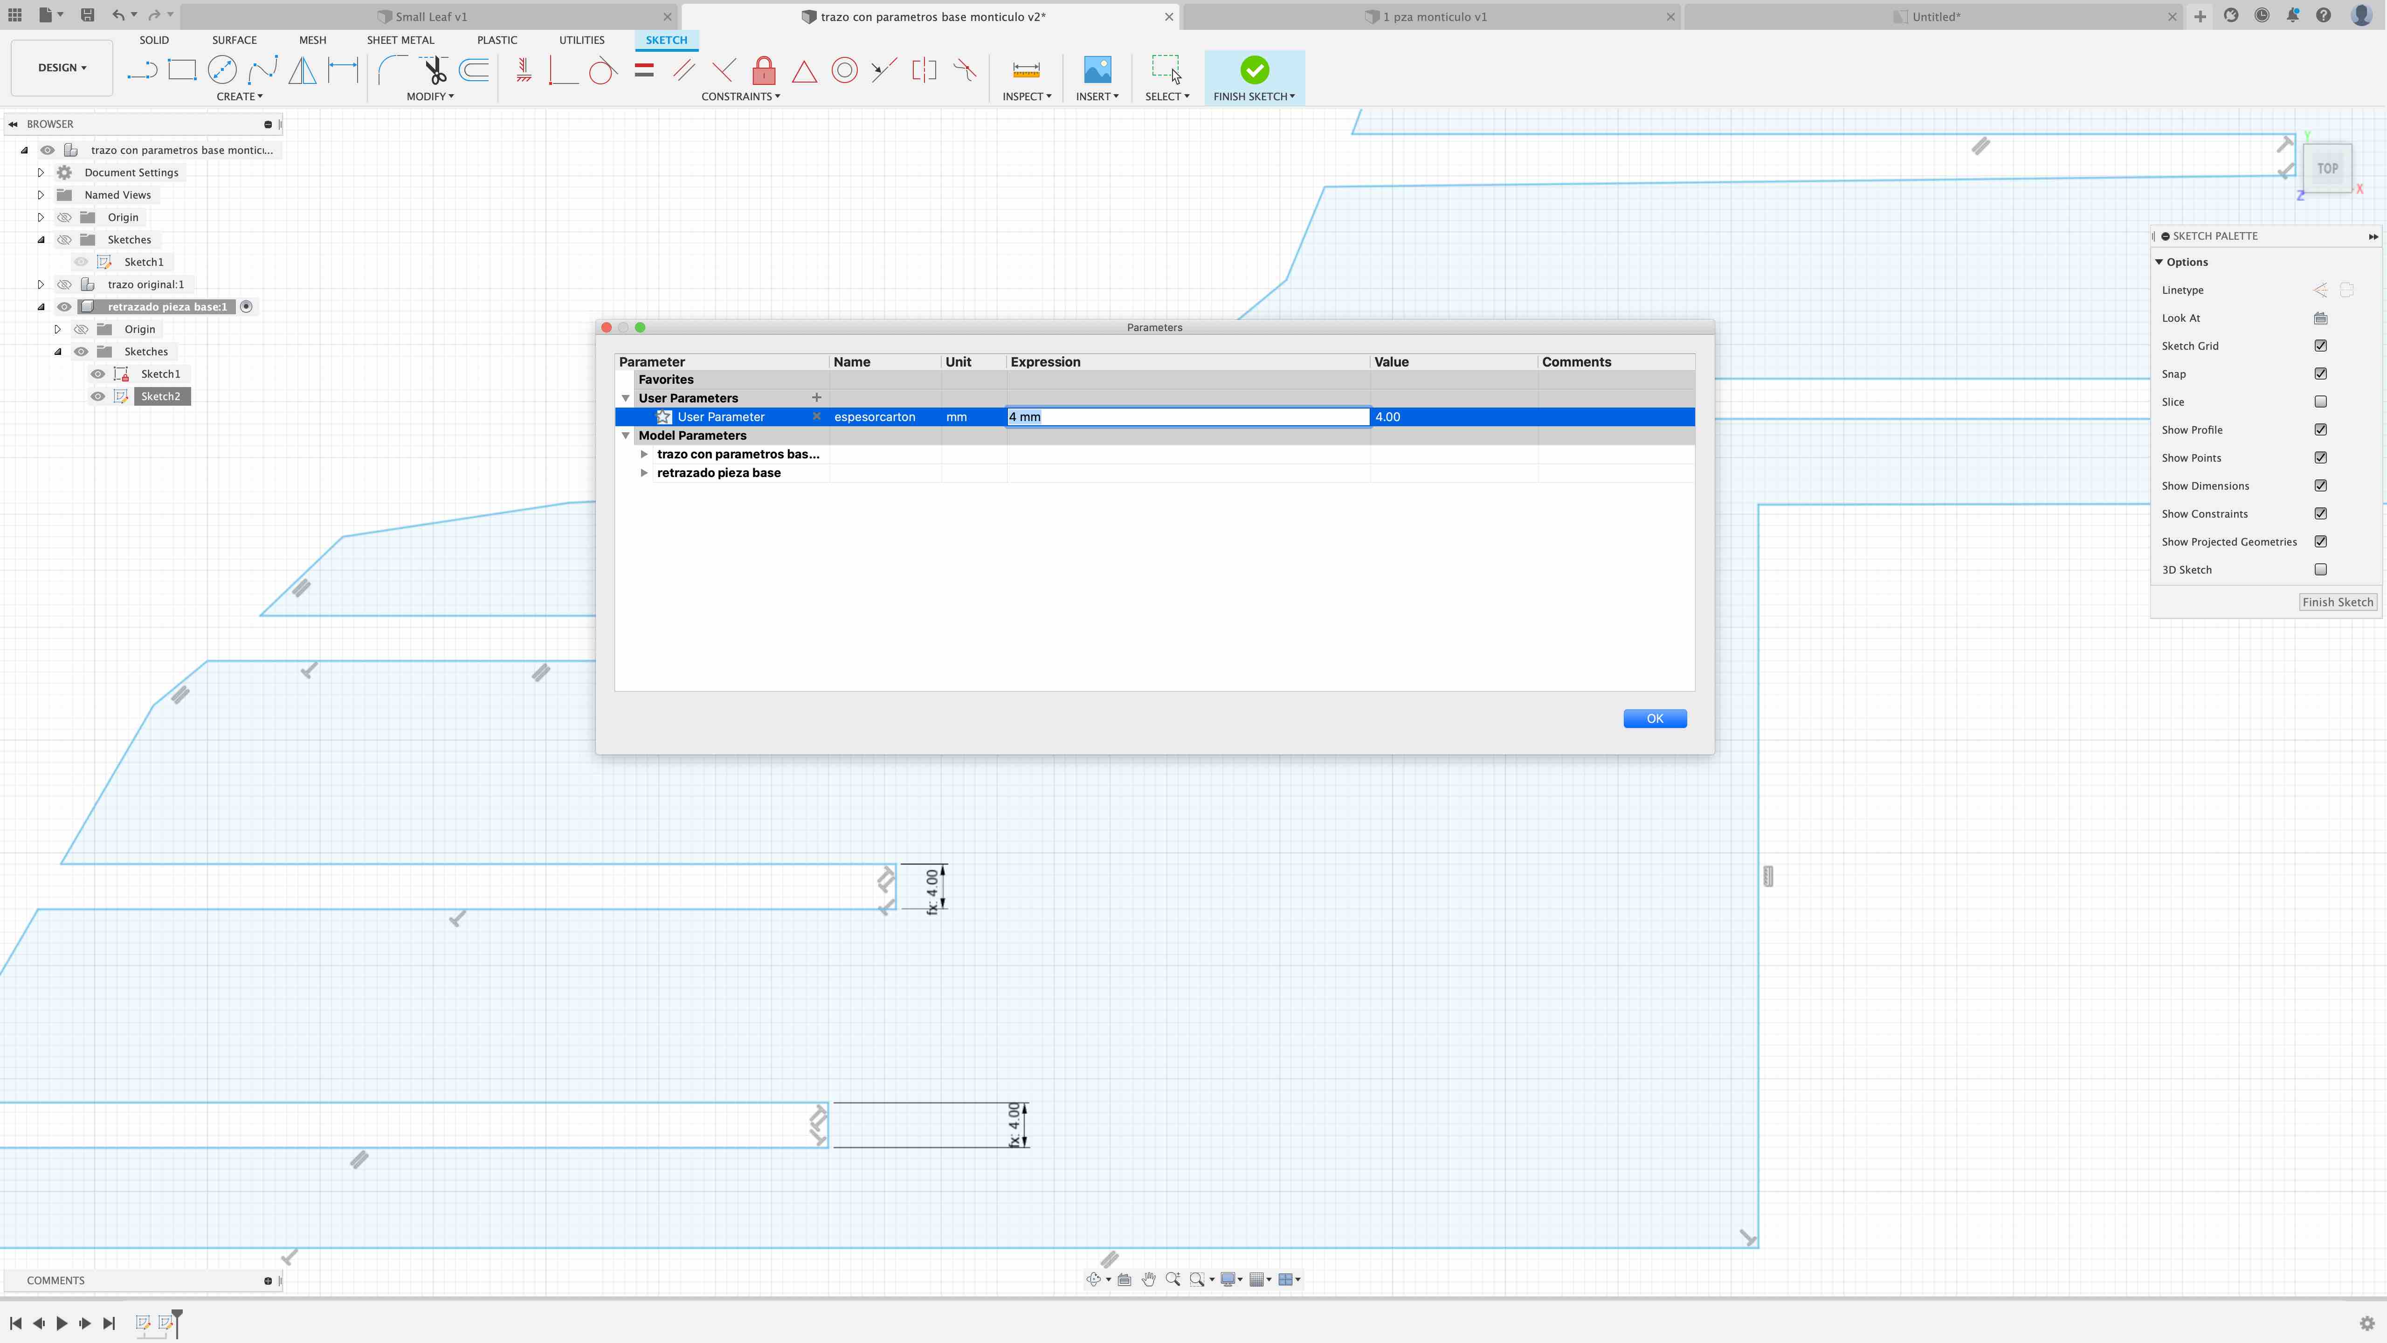Click the espesorcarton expression field
The height and width of the screenshot is (1343, 2387).
(1186, 417)
